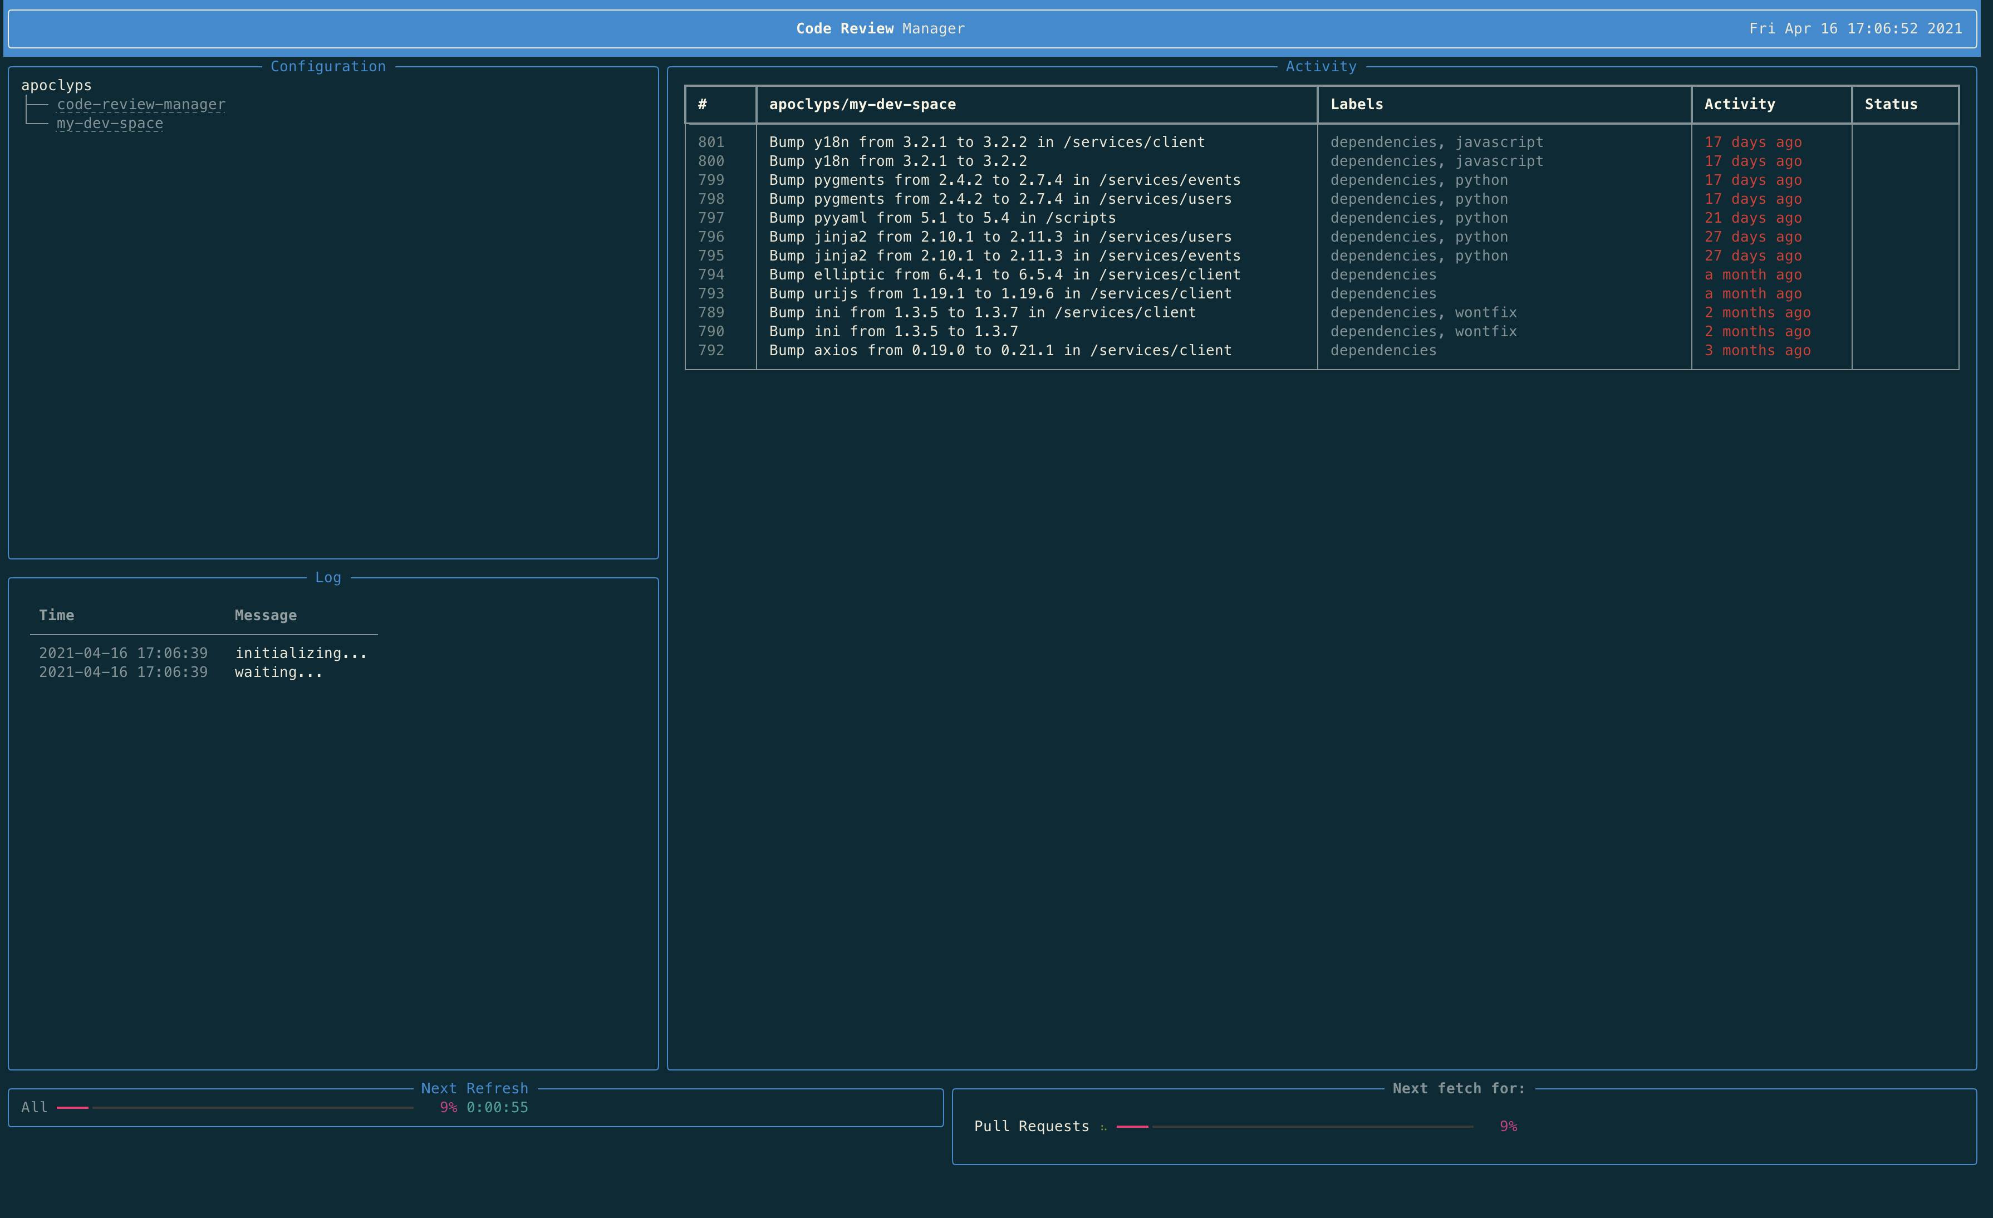Click the wontfix label on PR 789

tap(1485, 313)
